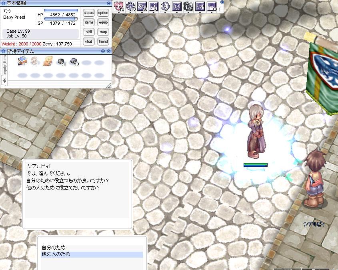The width and height of the screenshot is (338, 270).
Task: Select the spiral swirl skill icon
Action: 177,6
